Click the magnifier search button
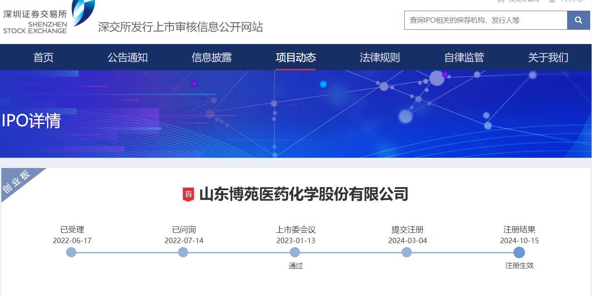Viewport: 592px width, 296px height. [579, 20]
